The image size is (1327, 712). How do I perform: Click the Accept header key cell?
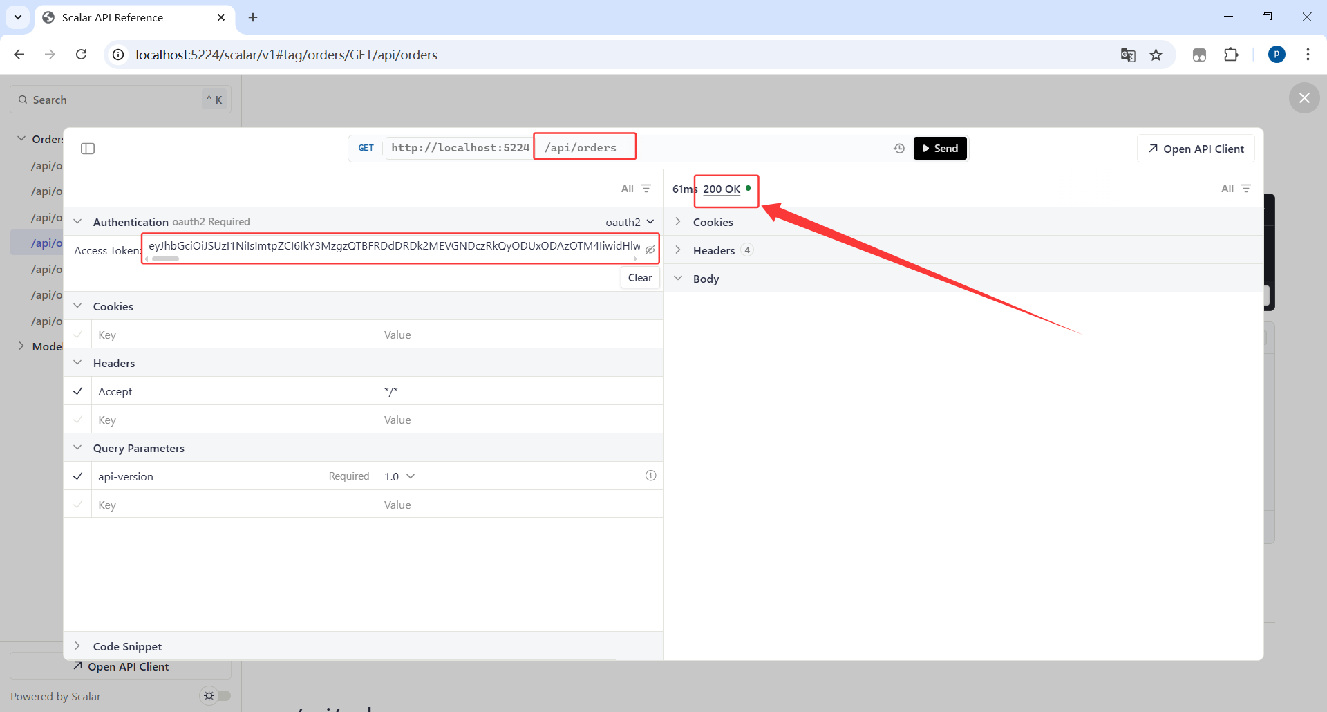[234, 391]
